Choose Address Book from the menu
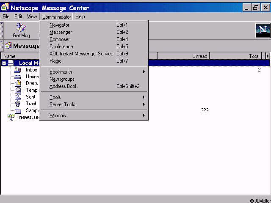This screenshot has width=271, height=203. pos(94,86)
